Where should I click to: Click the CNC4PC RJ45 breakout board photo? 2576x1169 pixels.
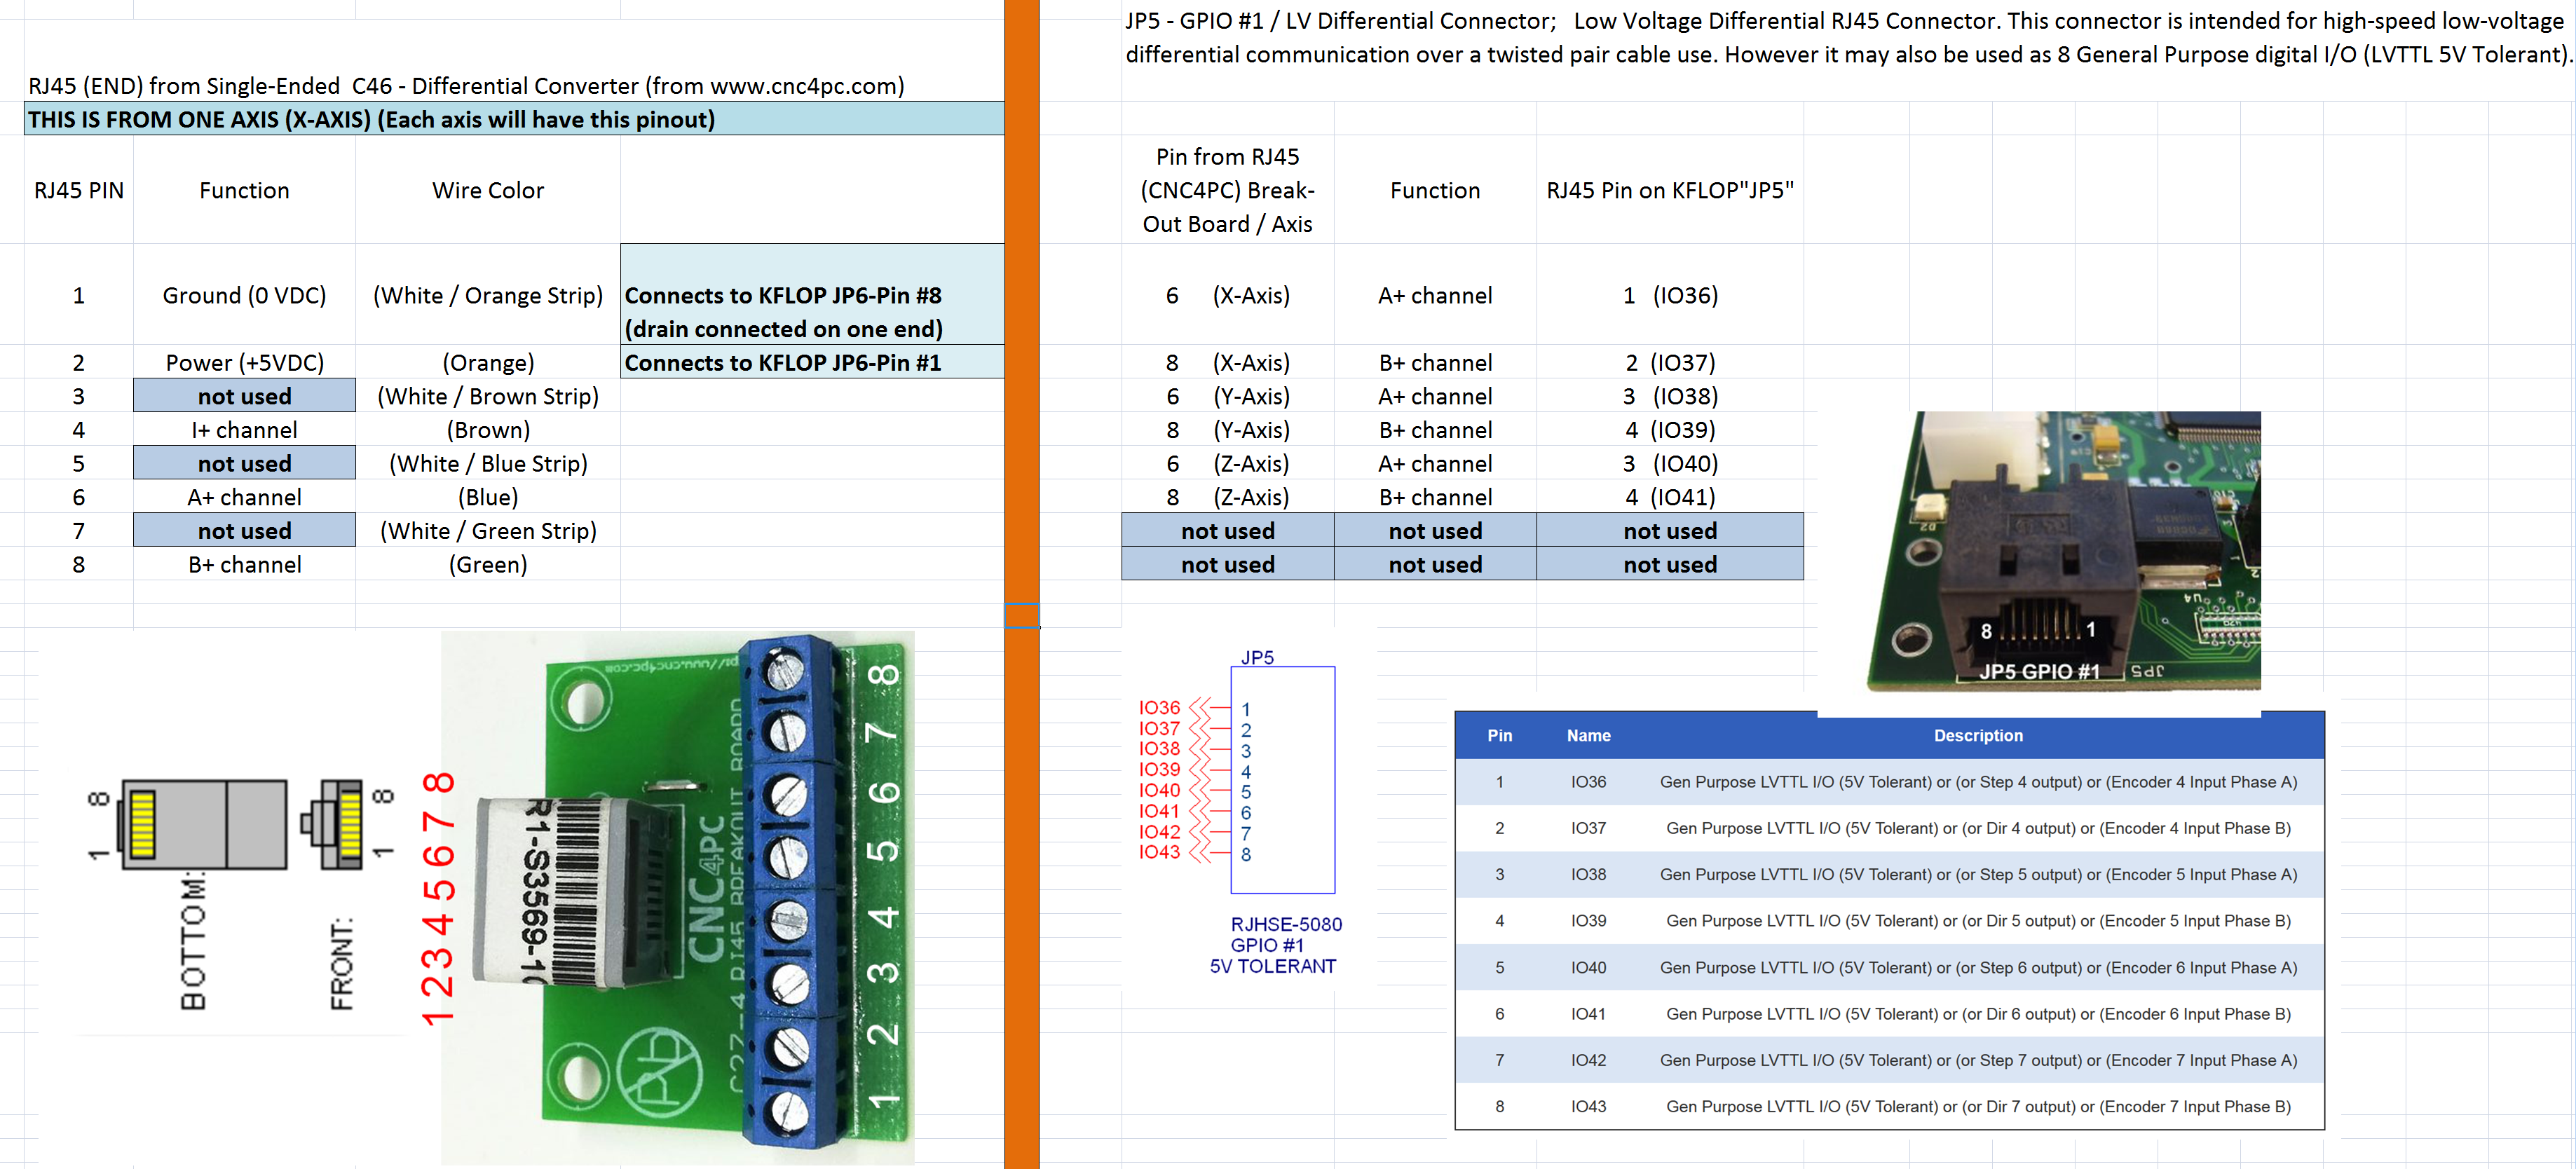pyautogui.click(x=677, y=897)
